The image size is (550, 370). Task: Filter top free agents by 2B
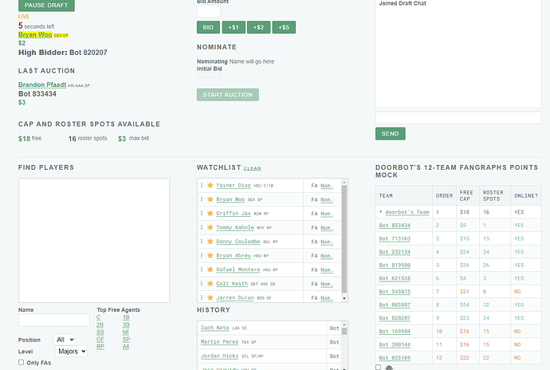[100, 325]
